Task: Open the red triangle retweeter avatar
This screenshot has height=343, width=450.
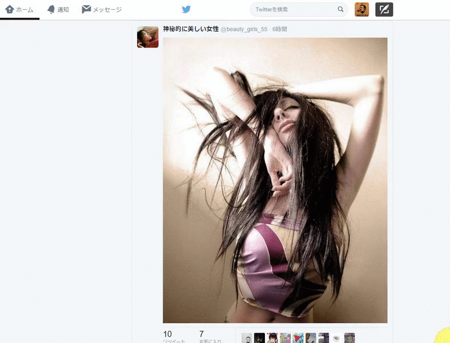Action: [x=298, y=338]
